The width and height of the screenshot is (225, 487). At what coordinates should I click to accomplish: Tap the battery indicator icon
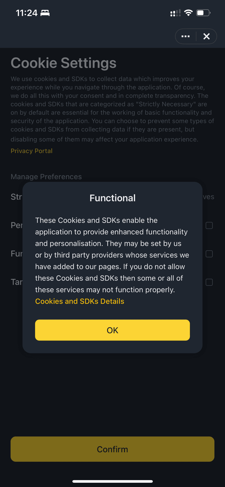click(203, 13)
